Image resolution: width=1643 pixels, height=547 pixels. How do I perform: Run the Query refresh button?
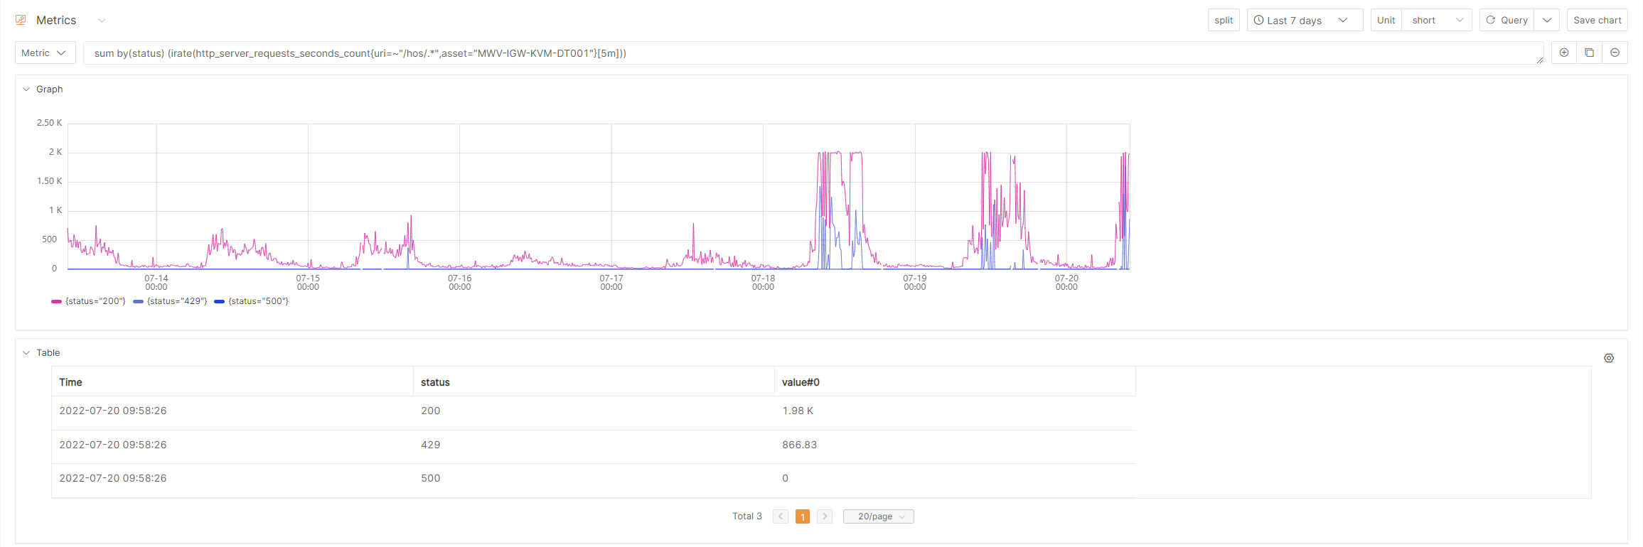pos(1506,20)
